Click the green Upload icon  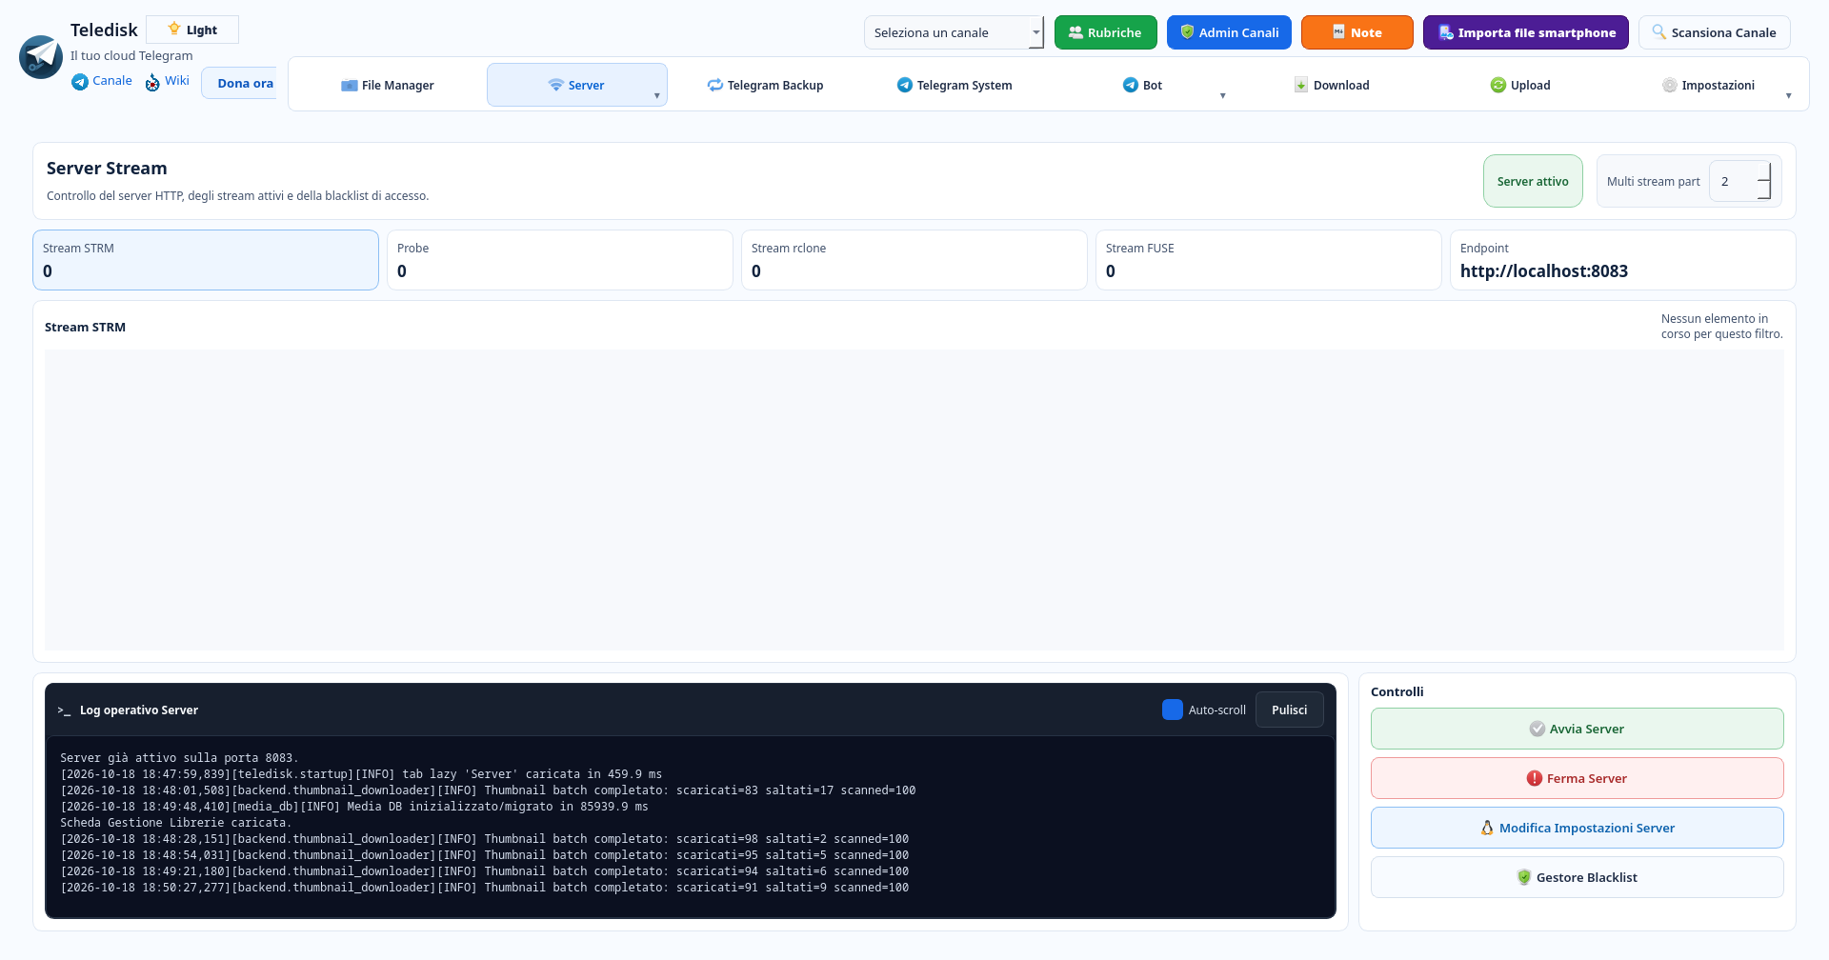(1498, 85)
